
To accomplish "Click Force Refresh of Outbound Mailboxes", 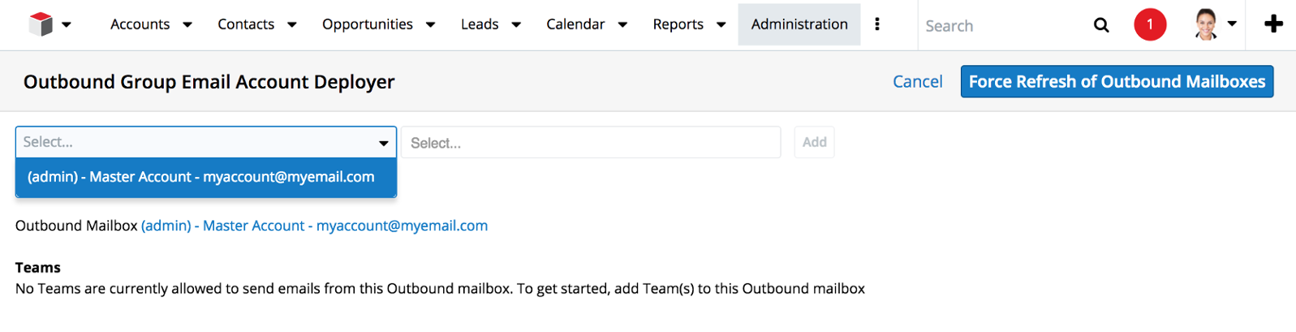I will (x=1117, y=81).
